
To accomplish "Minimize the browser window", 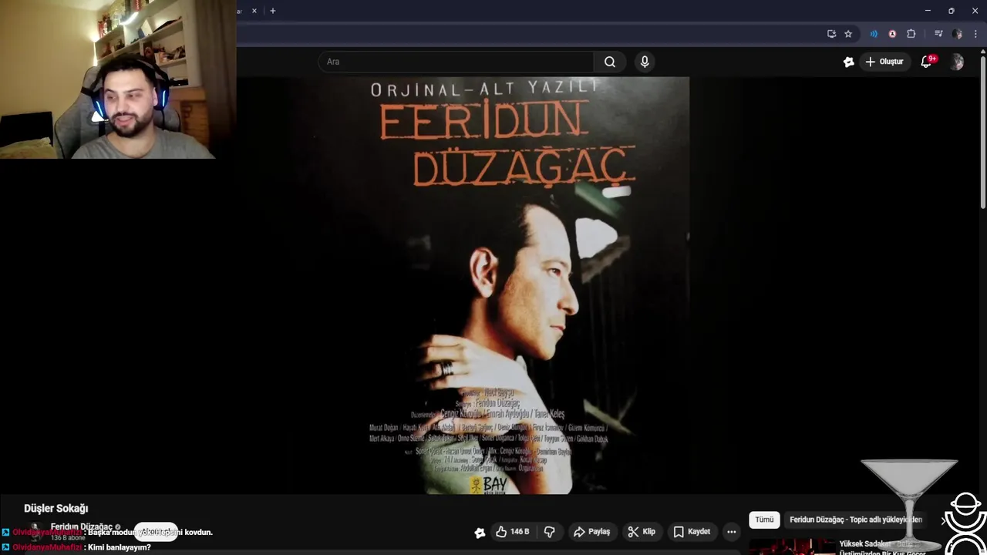I will (x=927, y=11).
